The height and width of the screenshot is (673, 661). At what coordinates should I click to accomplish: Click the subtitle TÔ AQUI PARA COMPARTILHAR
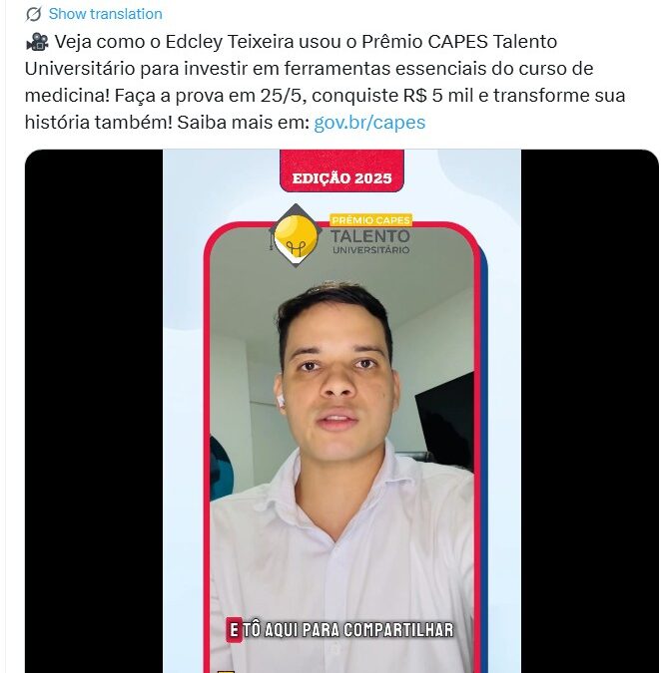(x=348, y=630)
